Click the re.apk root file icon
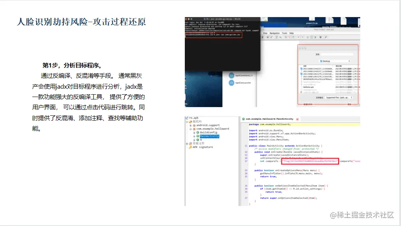 point(187,118)
